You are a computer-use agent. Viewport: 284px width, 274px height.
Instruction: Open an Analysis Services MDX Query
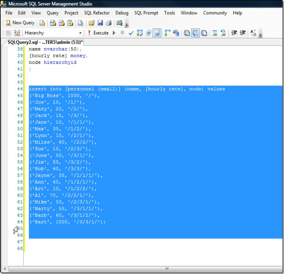53,23
